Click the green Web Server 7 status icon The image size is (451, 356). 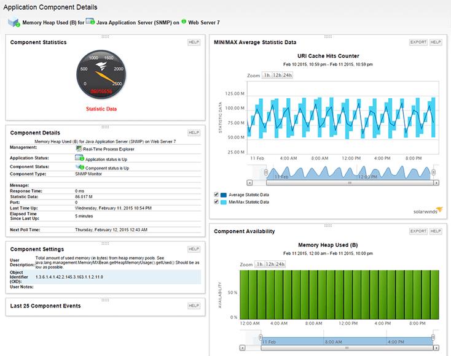pos(184,21)
